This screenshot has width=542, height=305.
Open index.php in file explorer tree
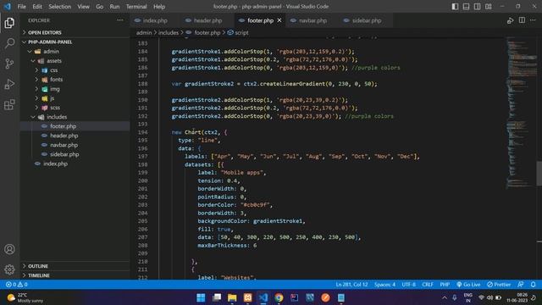coord(75,164)
